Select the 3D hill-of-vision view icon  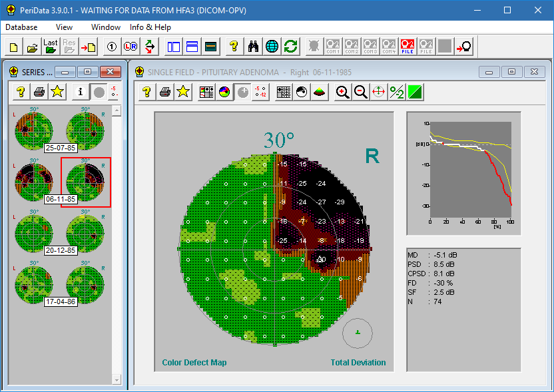tap(320, 93)
